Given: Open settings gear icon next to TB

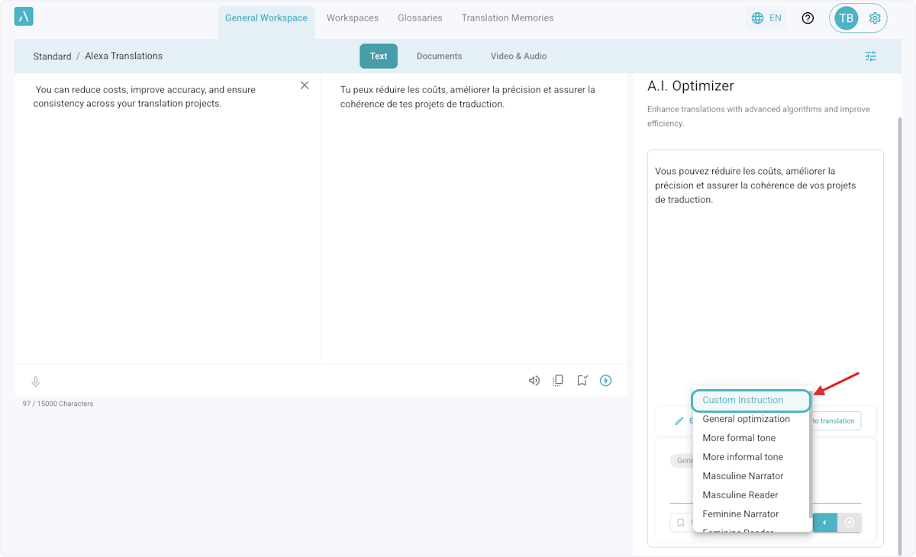Looking at the screenshot, I should [875, 18].
